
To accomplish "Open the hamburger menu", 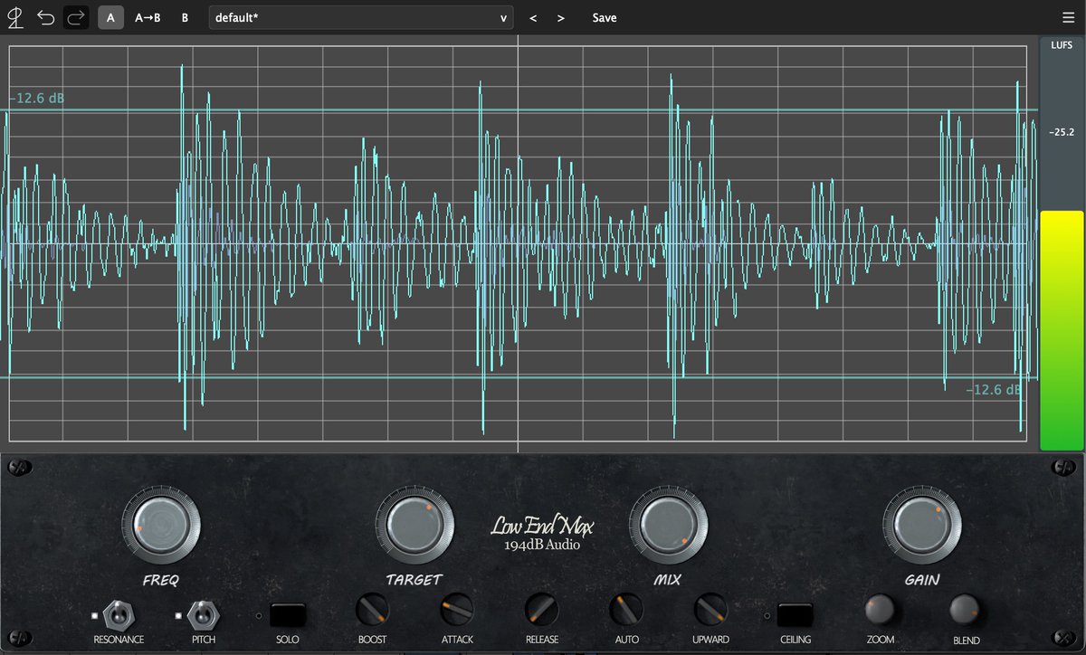I will [1069, 18].
